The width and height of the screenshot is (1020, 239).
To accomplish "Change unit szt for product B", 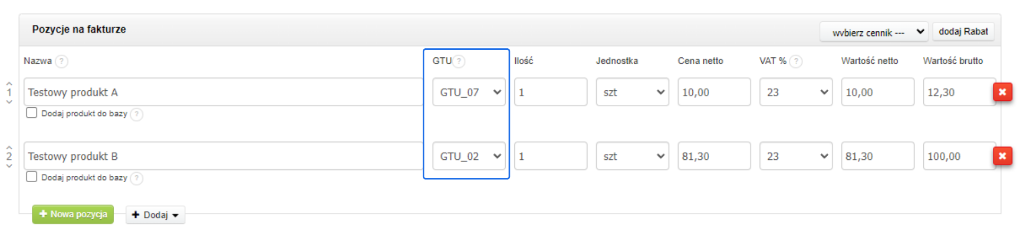I will [632, 156].
